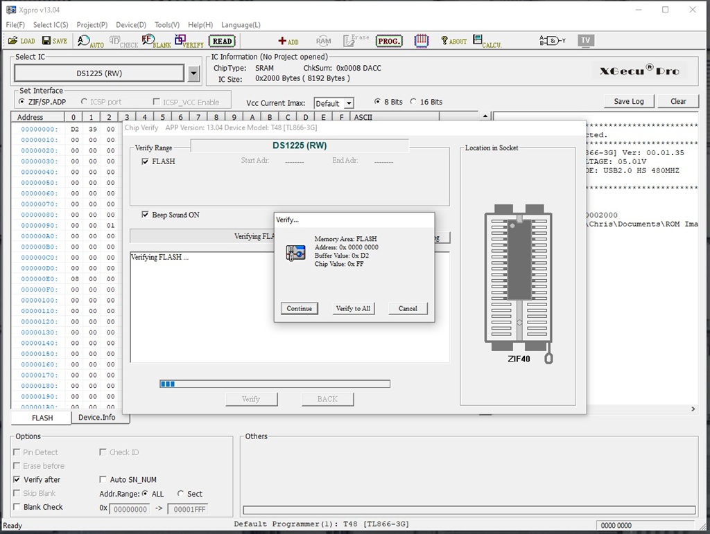Click the Verify to All button
710x534 pixels.
[x=353, y=308]
